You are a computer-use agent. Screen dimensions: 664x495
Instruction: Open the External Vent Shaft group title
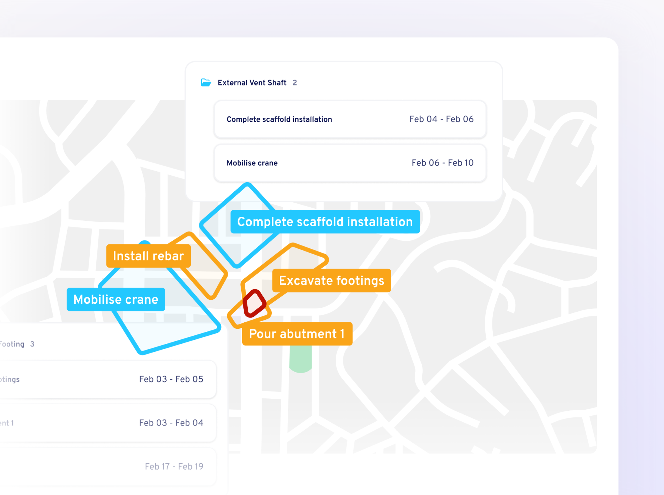(x=252, y=83)
